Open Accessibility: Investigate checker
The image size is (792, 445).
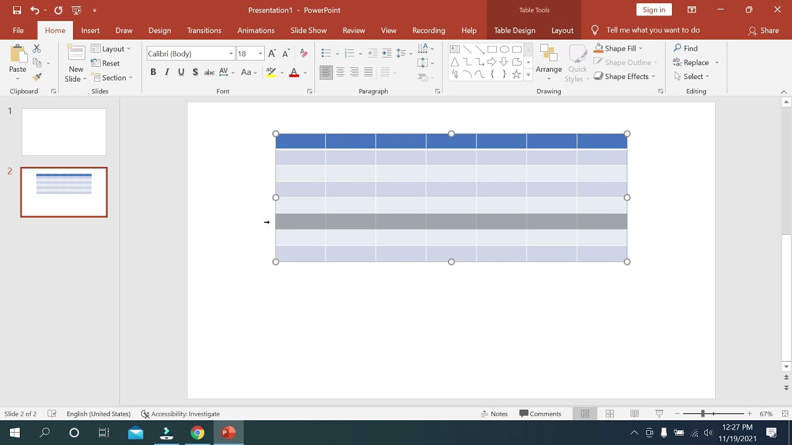point(180,414)
